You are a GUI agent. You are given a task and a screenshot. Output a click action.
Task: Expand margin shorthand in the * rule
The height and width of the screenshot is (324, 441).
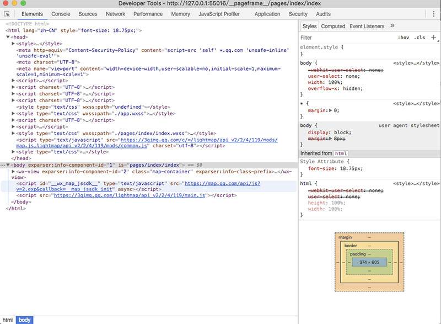click(330, 110)
